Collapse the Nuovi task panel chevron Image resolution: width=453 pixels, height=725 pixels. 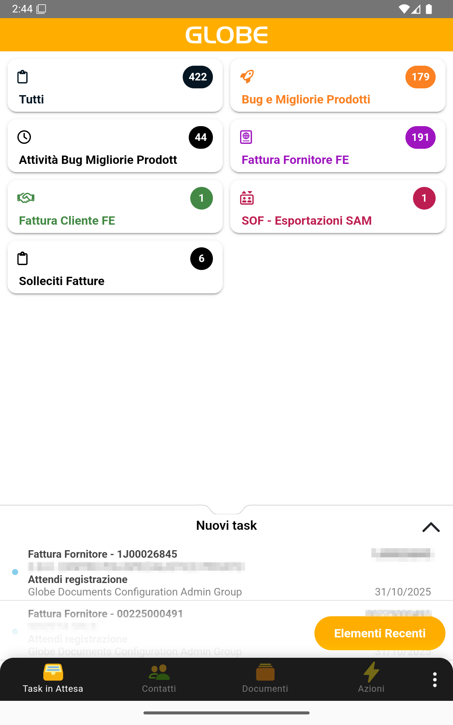[x=431, y=527]
